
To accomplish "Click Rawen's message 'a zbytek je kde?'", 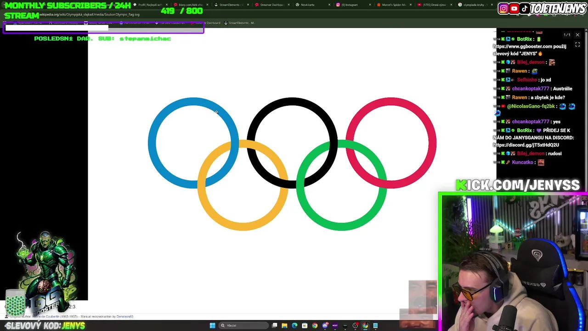I will [x=548, y=97].
